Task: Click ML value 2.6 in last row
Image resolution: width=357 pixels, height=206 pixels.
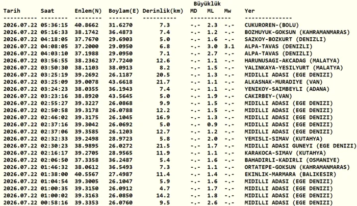Action: [212, 203]
